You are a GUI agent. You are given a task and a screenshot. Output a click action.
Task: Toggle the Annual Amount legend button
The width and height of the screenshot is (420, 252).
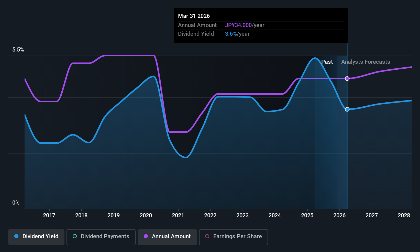point(167,237)
